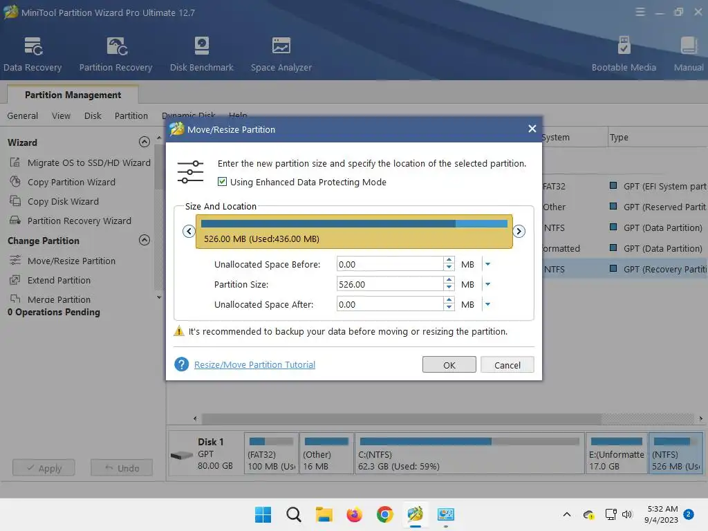Open Windows taskbar search
Image resolution: width=708 pixels, height=531 pixels.
pyautogui.click(x=293, y=514)
